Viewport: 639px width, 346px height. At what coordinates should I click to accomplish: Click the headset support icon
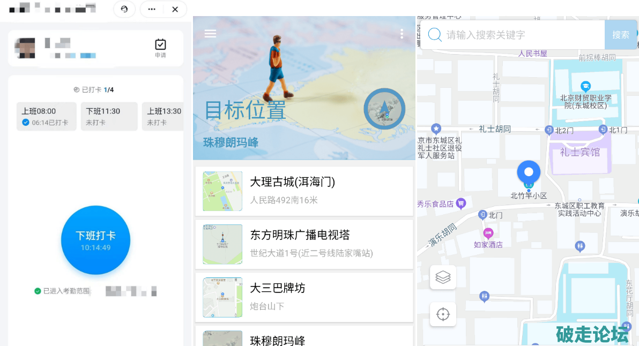click(x=124, y=9)
